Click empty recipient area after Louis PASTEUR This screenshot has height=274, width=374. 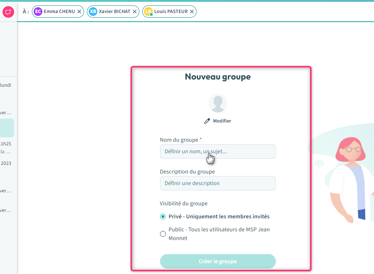pos(282,12)
